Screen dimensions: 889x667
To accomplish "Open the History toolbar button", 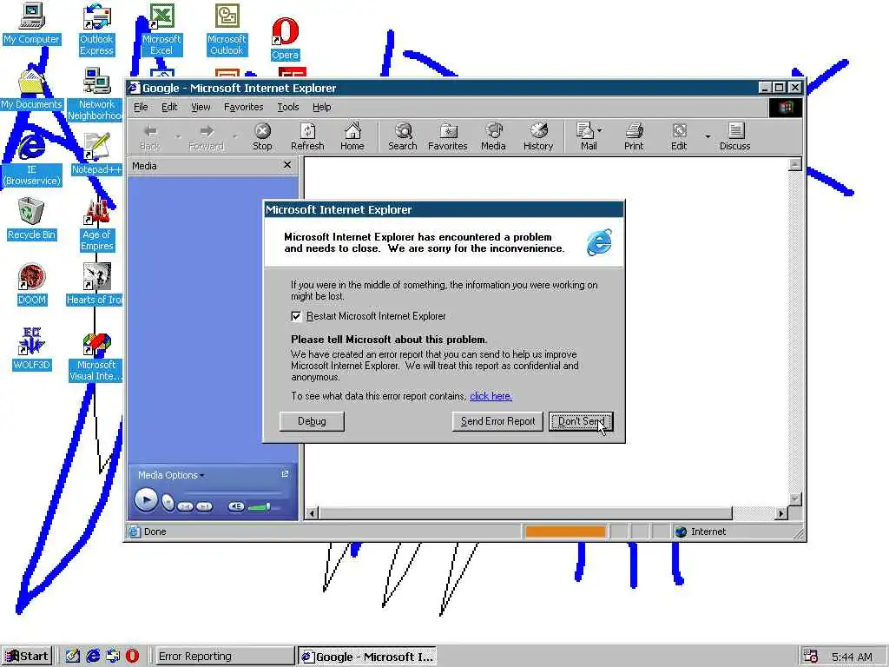I will 538,136.
